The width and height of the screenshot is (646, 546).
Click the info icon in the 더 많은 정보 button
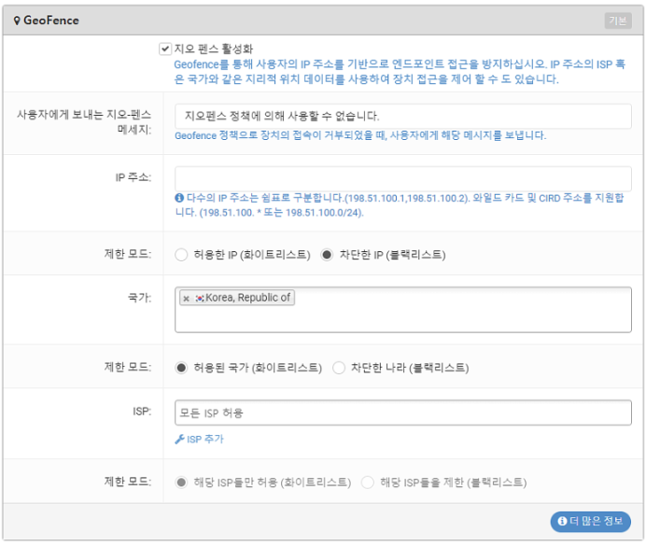point(562,522)
